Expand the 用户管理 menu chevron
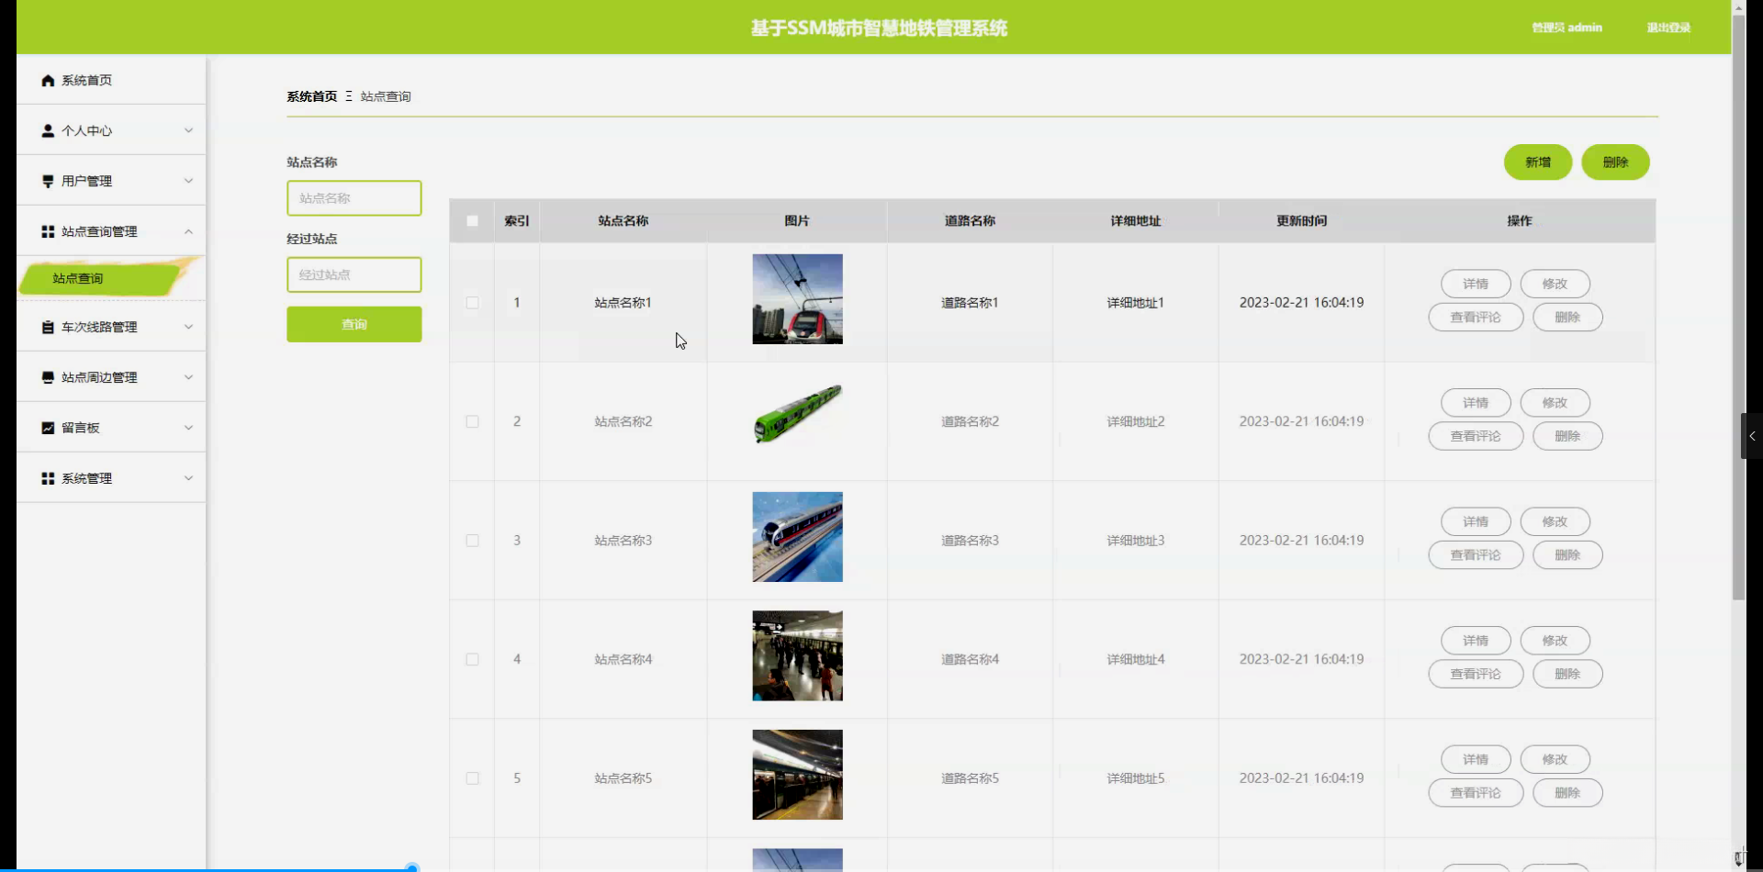This screenshot has width=1763, height=872. (x=188, y=182)
